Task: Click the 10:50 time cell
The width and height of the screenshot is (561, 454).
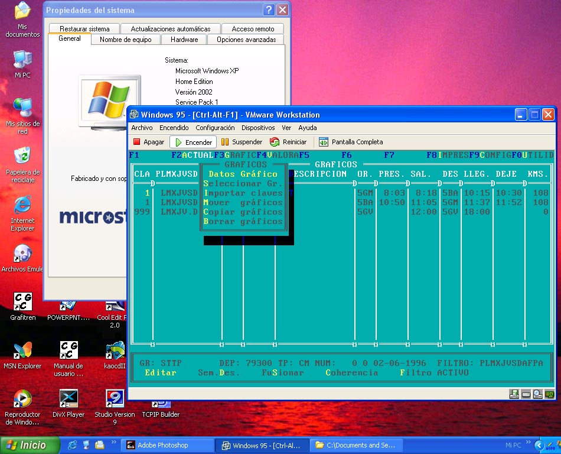Action: tap(392, 203)
